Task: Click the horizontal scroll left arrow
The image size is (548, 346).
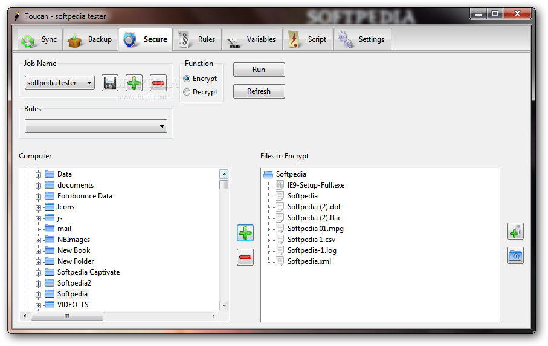Action: pyautogui.click(x=24, y=316)
